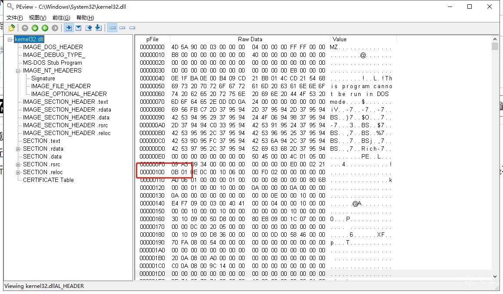This screenshot has width=503, height=294.
Task: Select the arrow-over-box-corner address view icon
Action: [89, 28]
